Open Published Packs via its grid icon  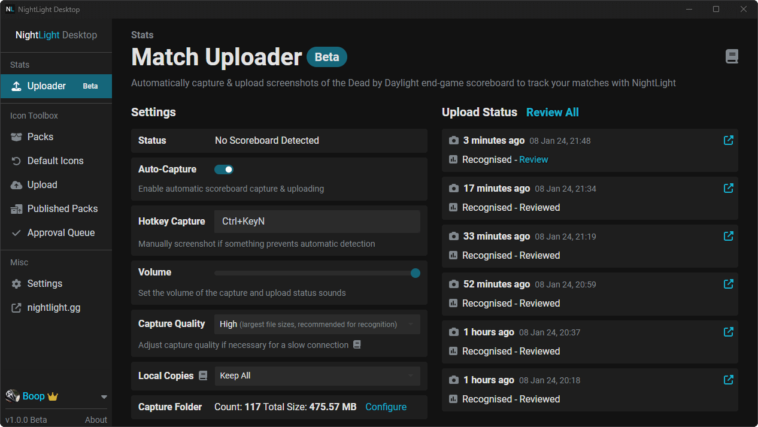coord(17,208)
